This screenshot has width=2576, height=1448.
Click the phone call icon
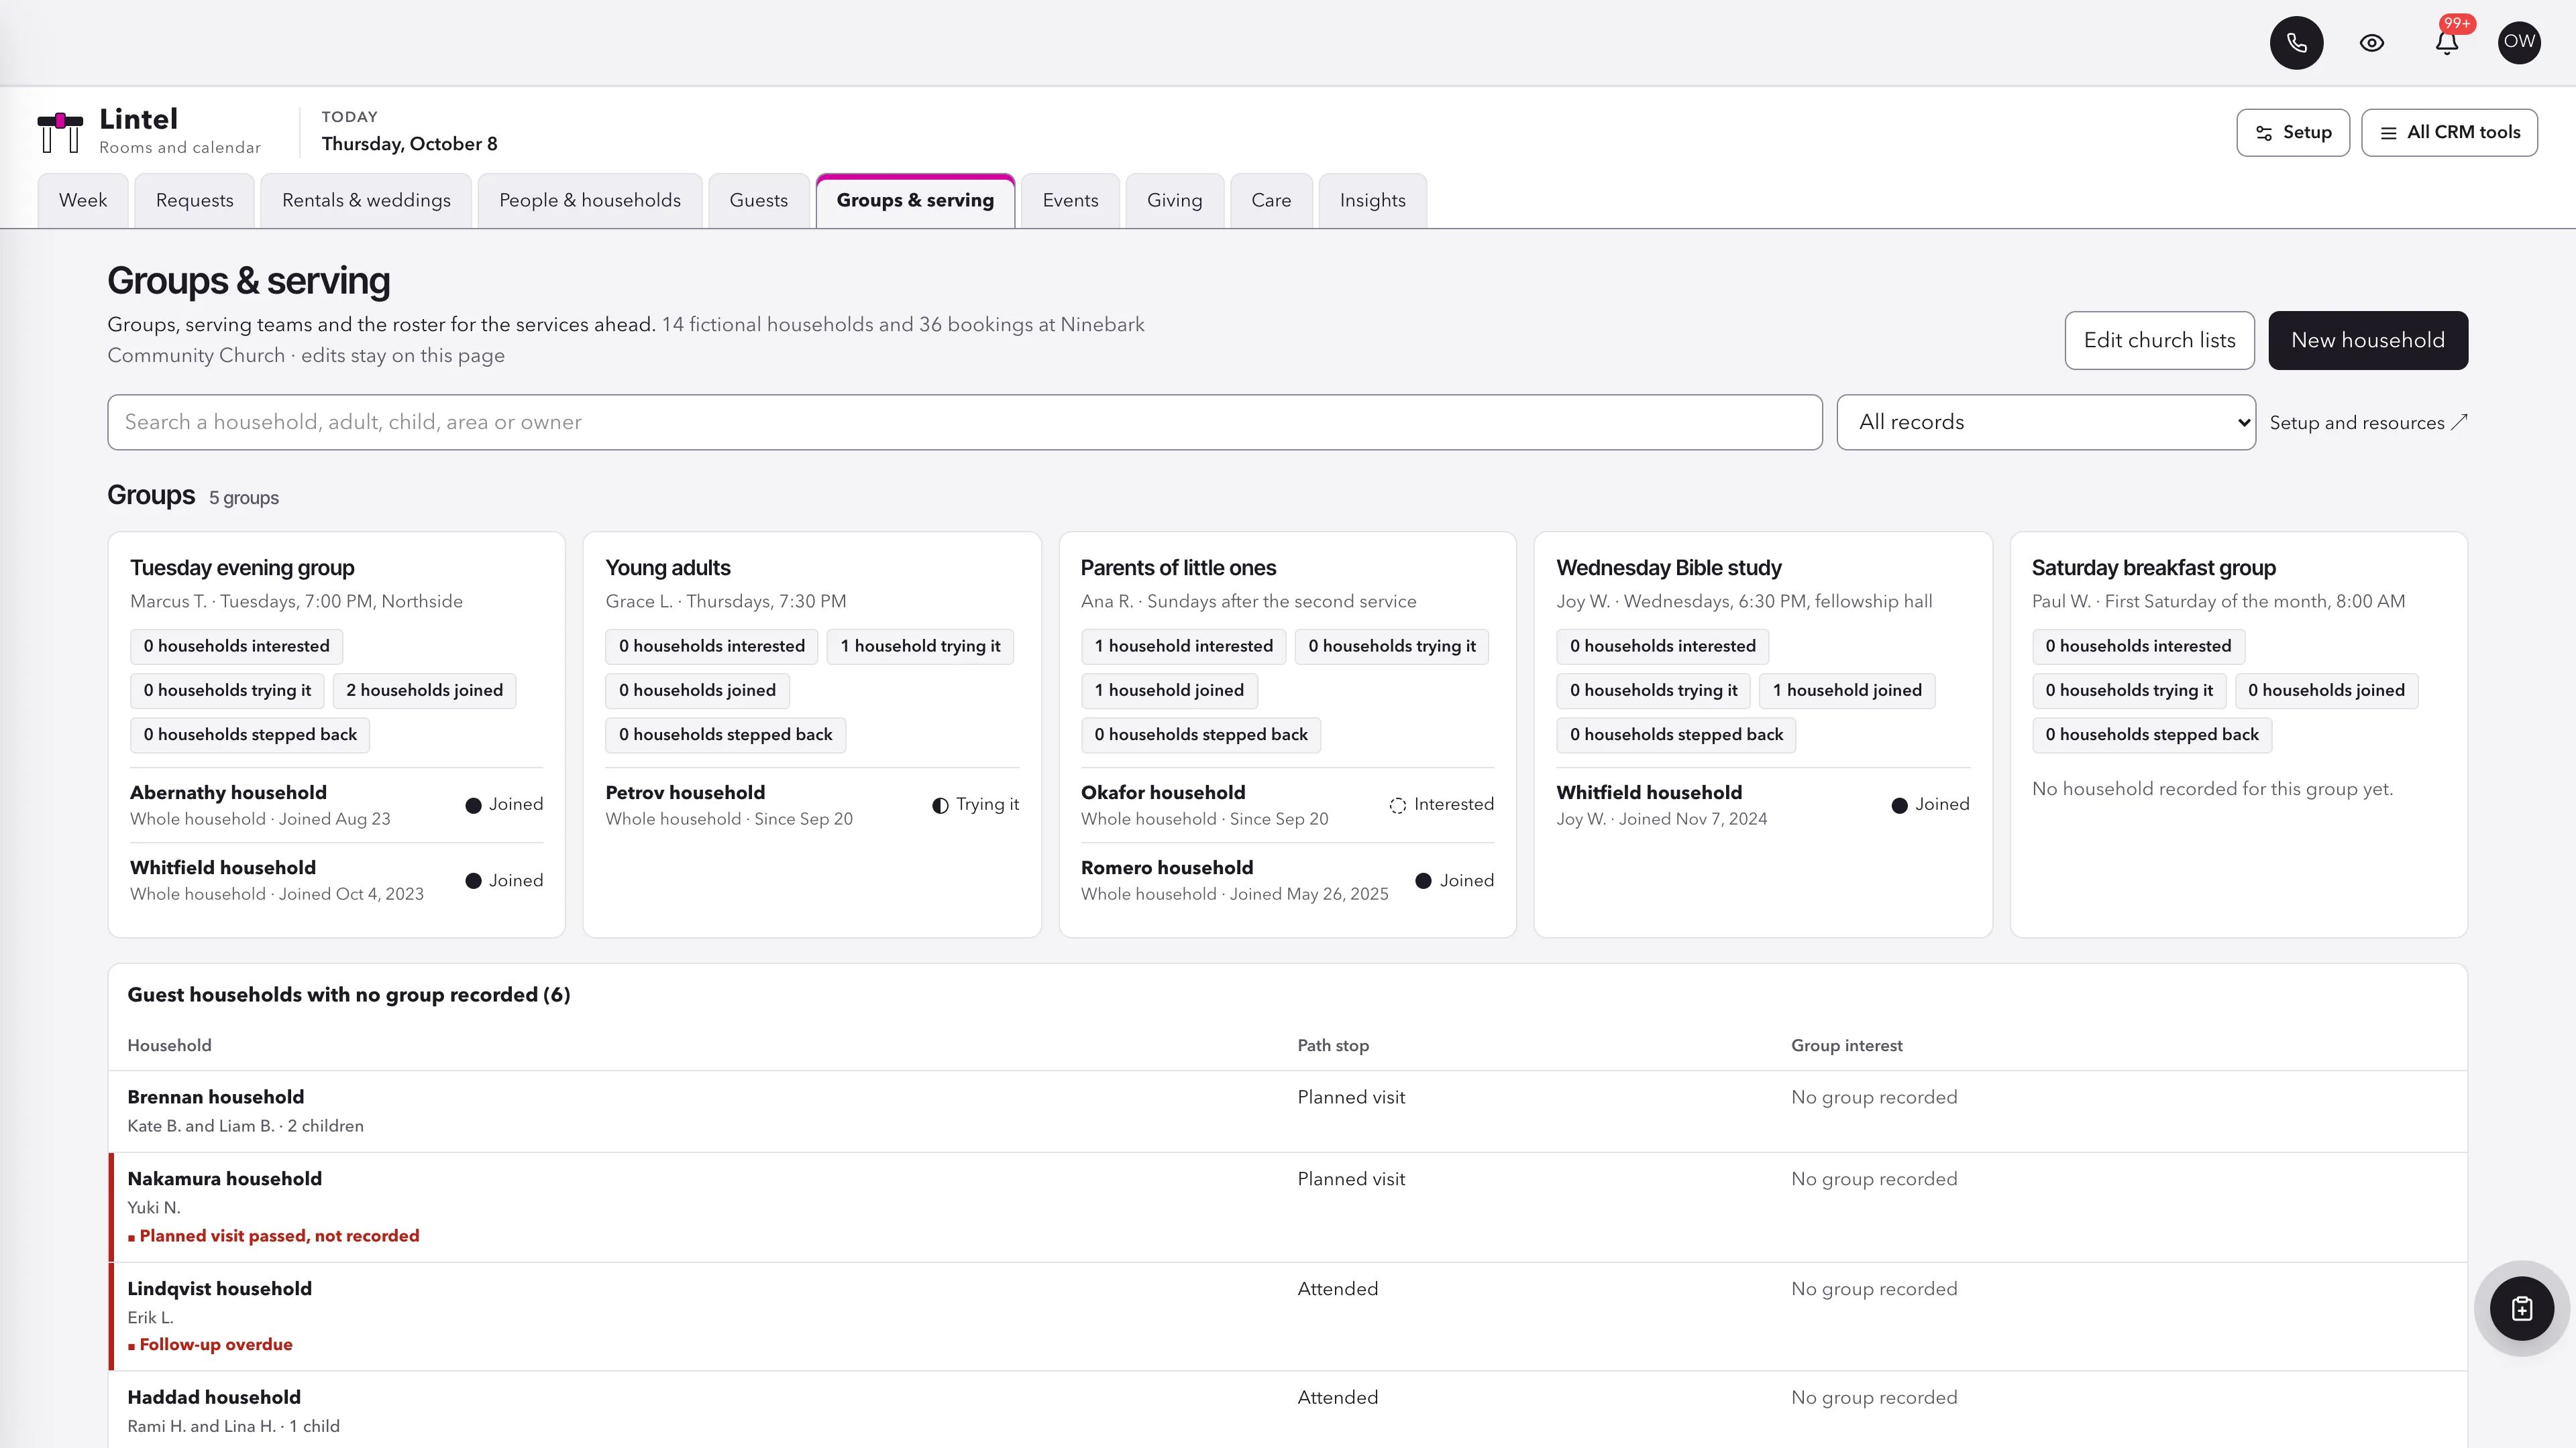click(x=2296, y=43)
